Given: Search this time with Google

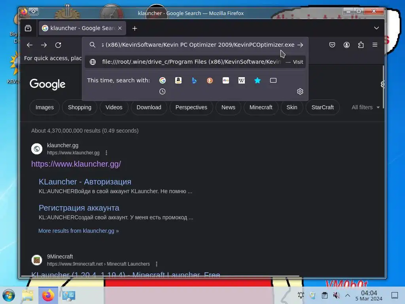Looking at the screenshot, I should [x=163, y=80].
